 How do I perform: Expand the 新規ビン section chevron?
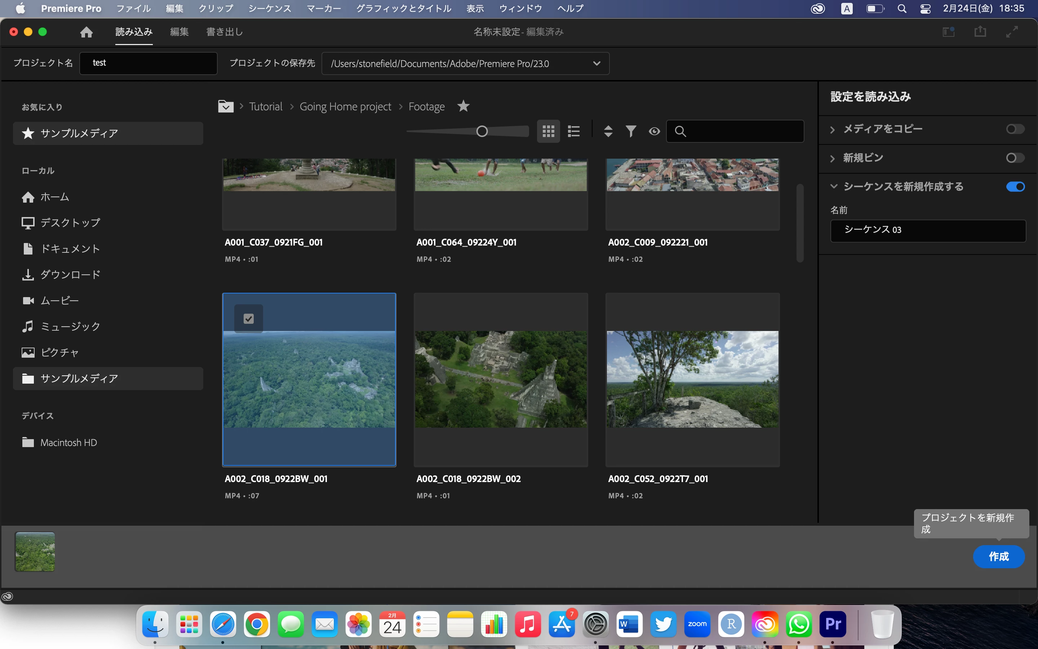pyautogui.click(x=833, y=158)
